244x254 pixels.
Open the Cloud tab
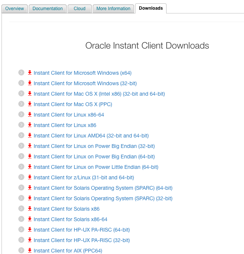pyautogui.click(x=80, y=9)
